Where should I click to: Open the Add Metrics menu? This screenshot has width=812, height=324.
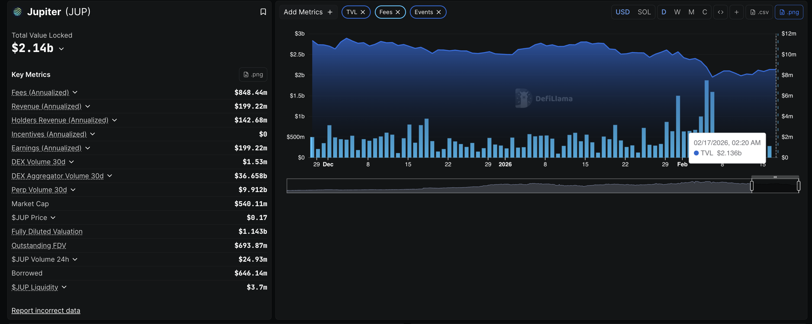tap(308, 12)
